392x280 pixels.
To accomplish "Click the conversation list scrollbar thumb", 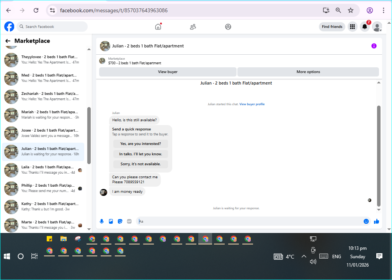I will click(89, 136).
